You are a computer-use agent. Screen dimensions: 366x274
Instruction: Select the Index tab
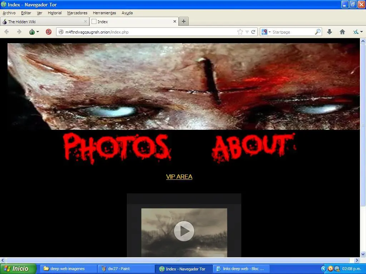click(134, 22)
